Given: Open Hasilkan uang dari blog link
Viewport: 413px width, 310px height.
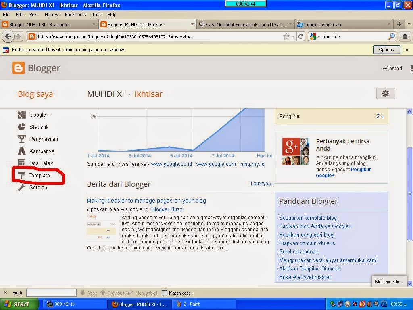Looking at the screenshot, I should click(x=306, y=235).
